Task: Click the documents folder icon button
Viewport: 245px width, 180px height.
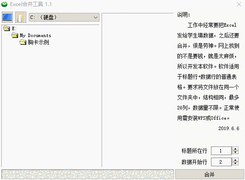Action: pos(21,17)
